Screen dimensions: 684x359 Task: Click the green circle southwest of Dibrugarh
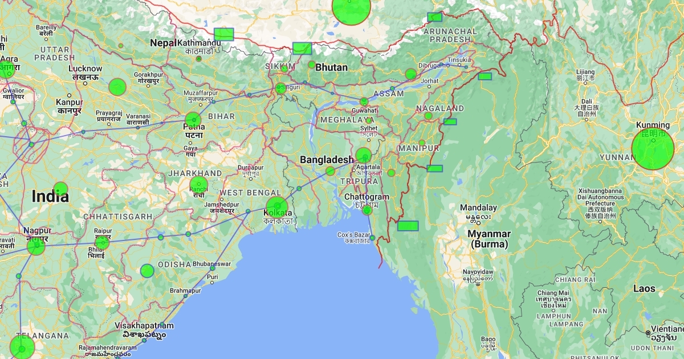(411, 74)
